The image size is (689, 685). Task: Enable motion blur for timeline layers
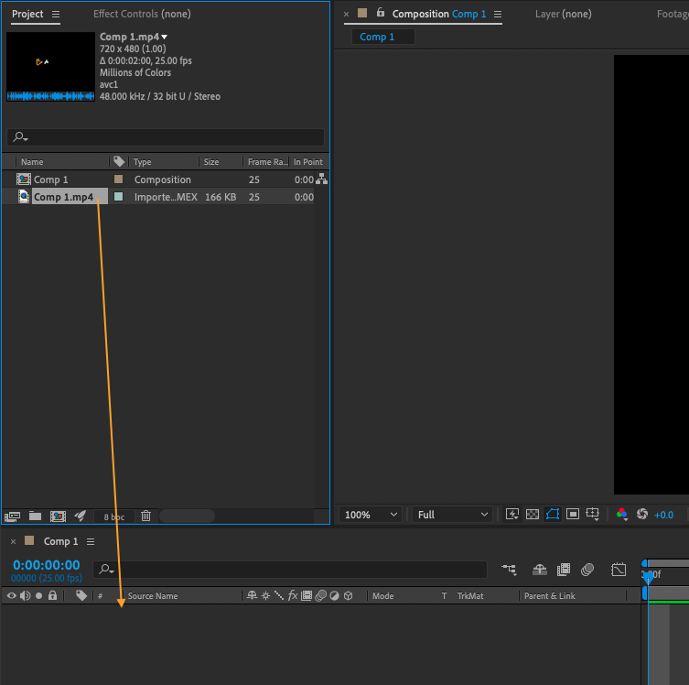click(587, 570)
